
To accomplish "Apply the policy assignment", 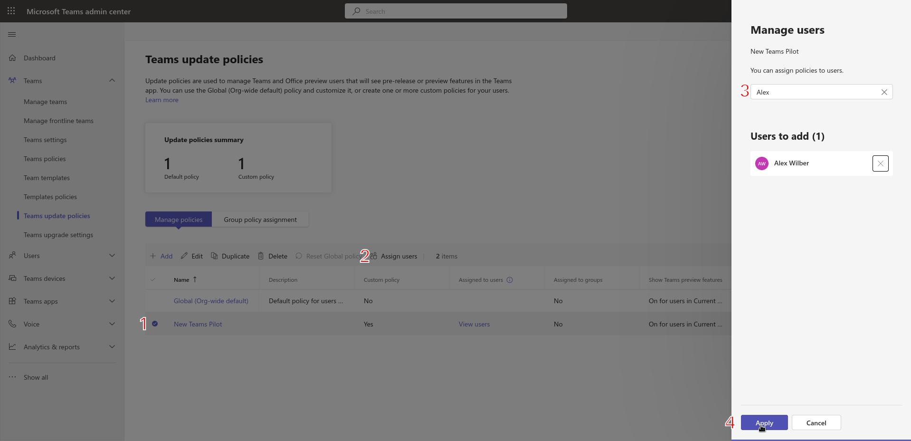I will [x=764, y=423].
